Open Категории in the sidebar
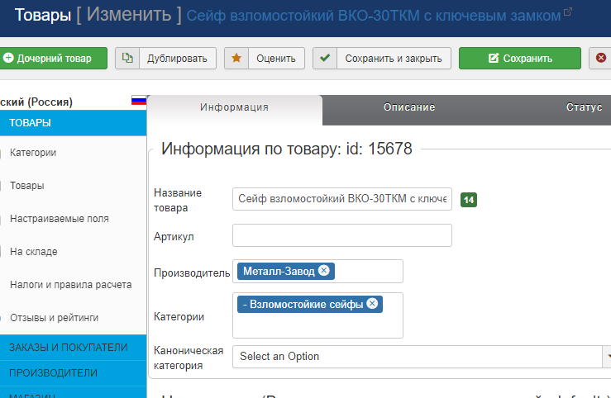The image size is (611, 398). tap(33, 153)
